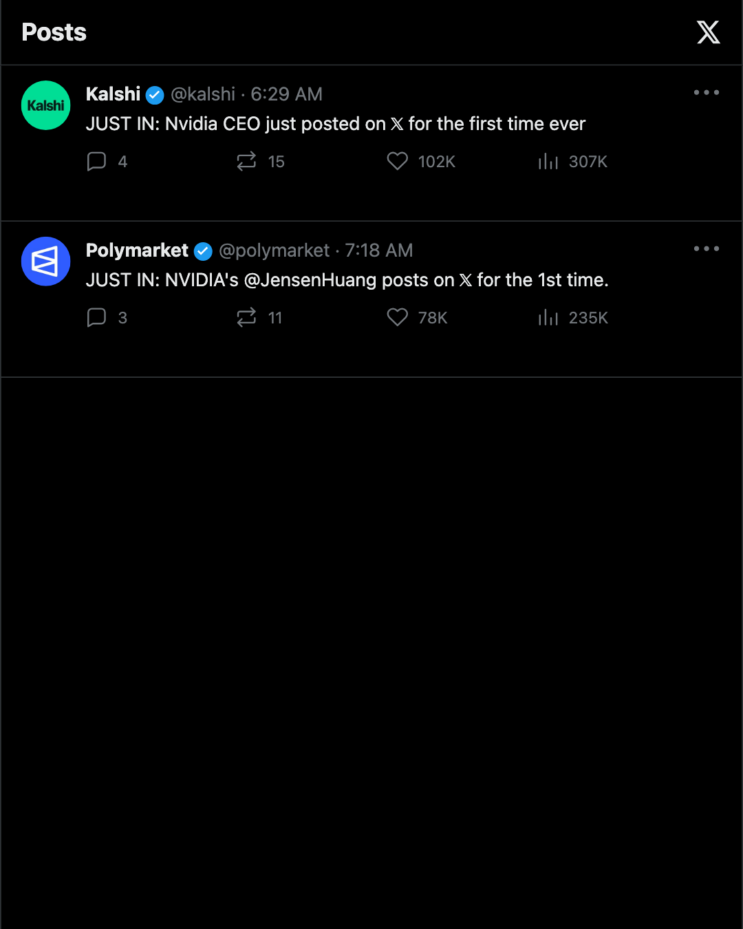Visit the @polymarket handle link
This screenshot has height=929, width=743.
[x=274, y=250]
